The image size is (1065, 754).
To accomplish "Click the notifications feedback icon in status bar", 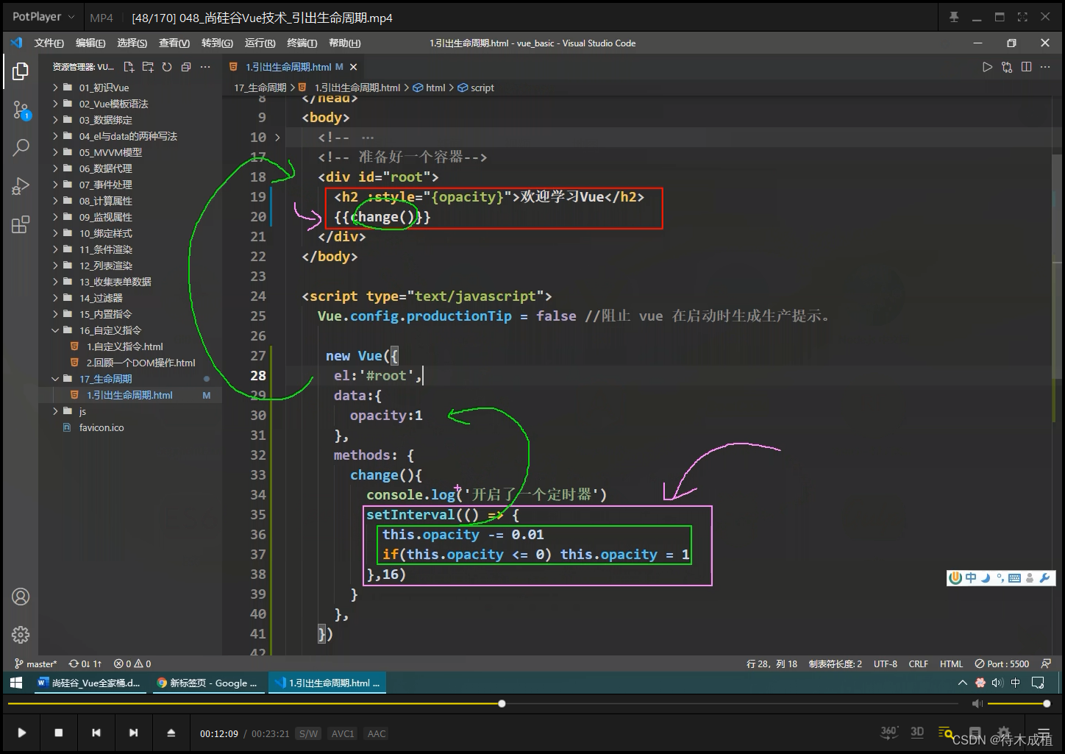I will tap(1047, 664).
